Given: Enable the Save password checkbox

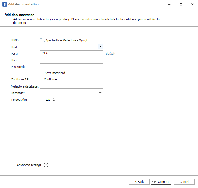Looking at the screenshot, I should point(42,73).
